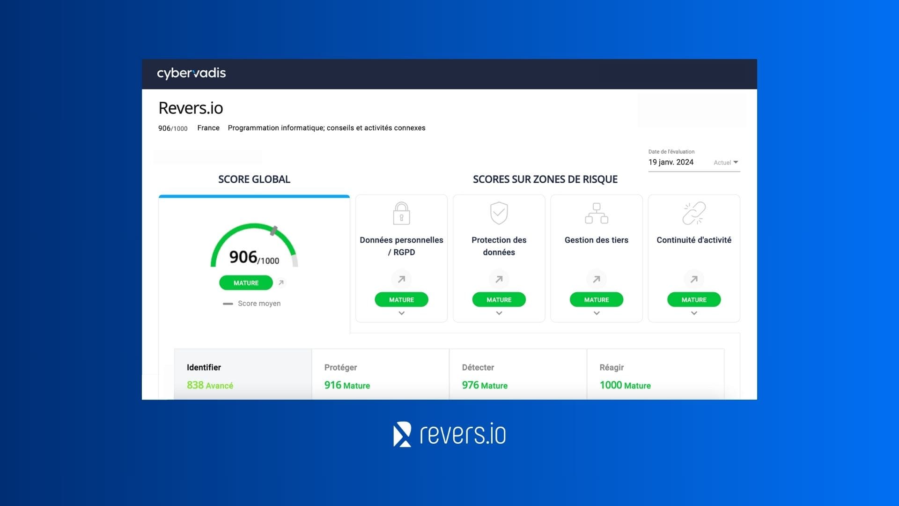Switch to the Protéger tab
899x506 pixels.
381,374
